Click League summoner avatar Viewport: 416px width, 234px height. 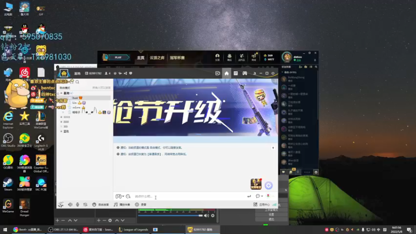(x=287, y=57)
